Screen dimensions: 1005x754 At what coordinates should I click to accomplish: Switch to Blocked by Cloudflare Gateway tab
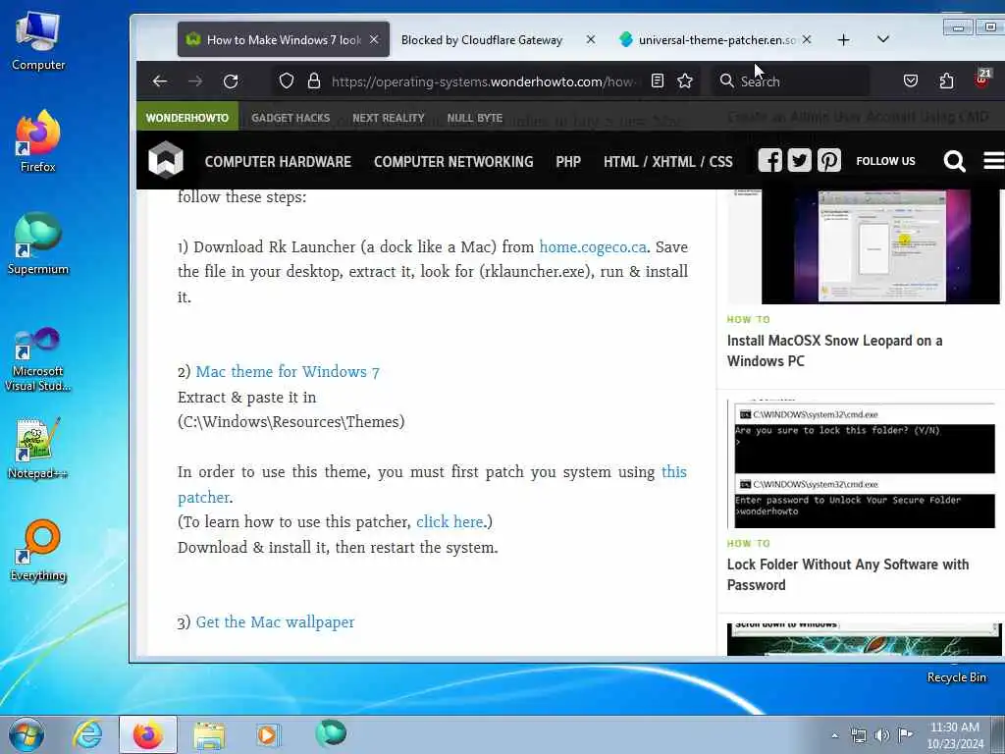click(x=482, y=39)
